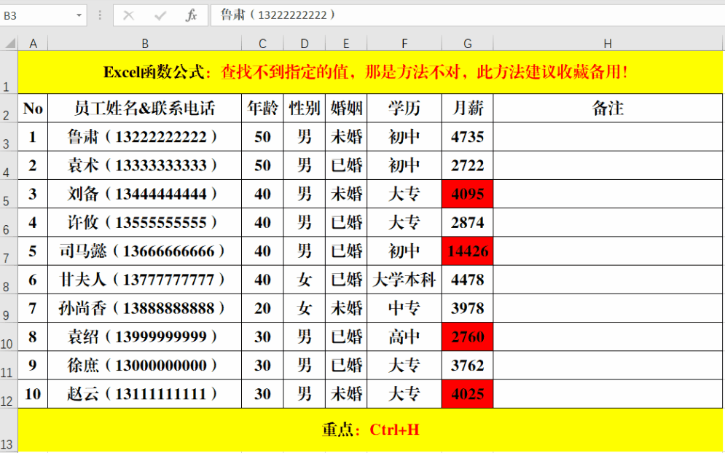725x453 pixels.
Task: Select cell 袁绍（13999999999）
Action: (145, 337)
